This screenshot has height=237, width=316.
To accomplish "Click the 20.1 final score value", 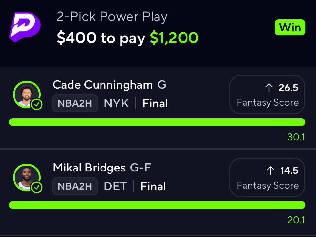I will pos(296,220).
